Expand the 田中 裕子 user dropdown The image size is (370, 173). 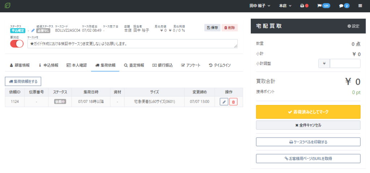260,6
